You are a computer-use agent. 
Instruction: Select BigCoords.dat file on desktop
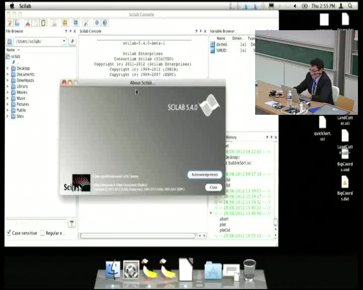click(345, 188)
